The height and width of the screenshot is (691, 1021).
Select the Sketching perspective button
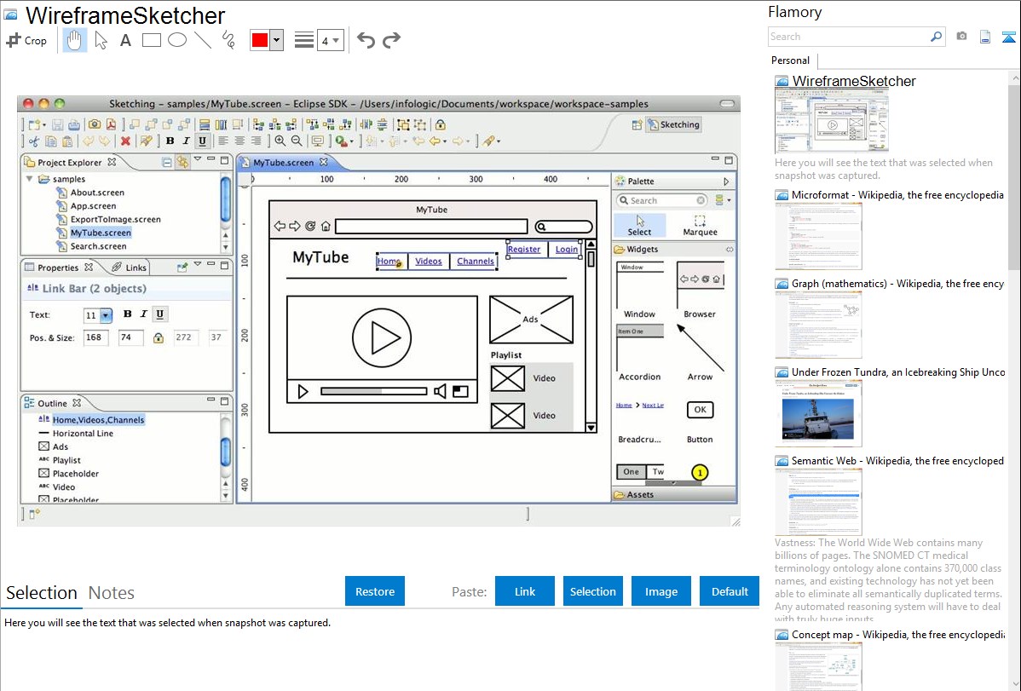click(x=673, y=124)
